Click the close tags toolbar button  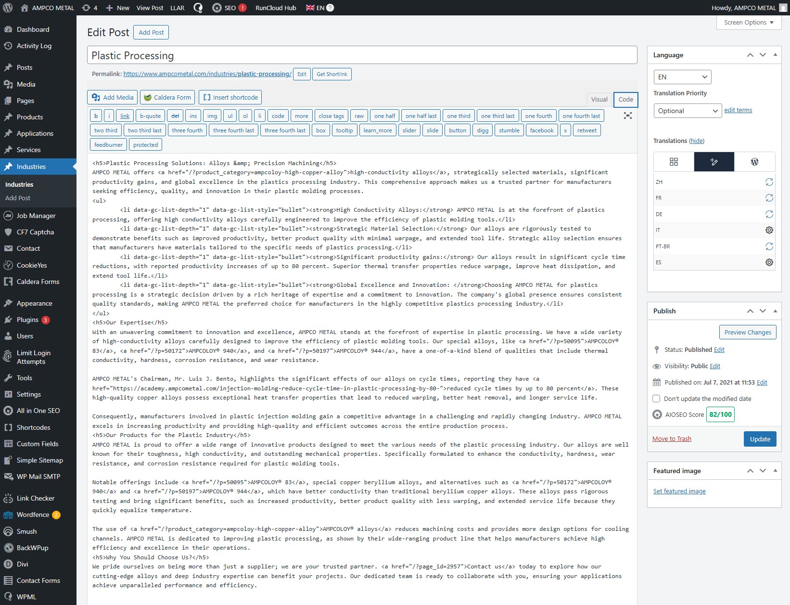(331, 116)
